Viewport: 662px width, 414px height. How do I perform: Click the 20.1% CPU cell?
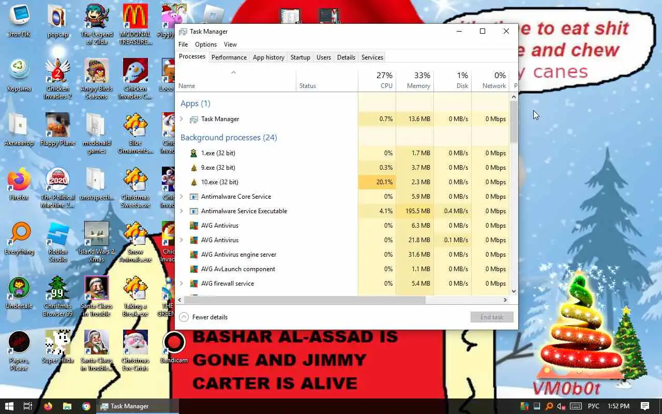(x=377, y=182)
